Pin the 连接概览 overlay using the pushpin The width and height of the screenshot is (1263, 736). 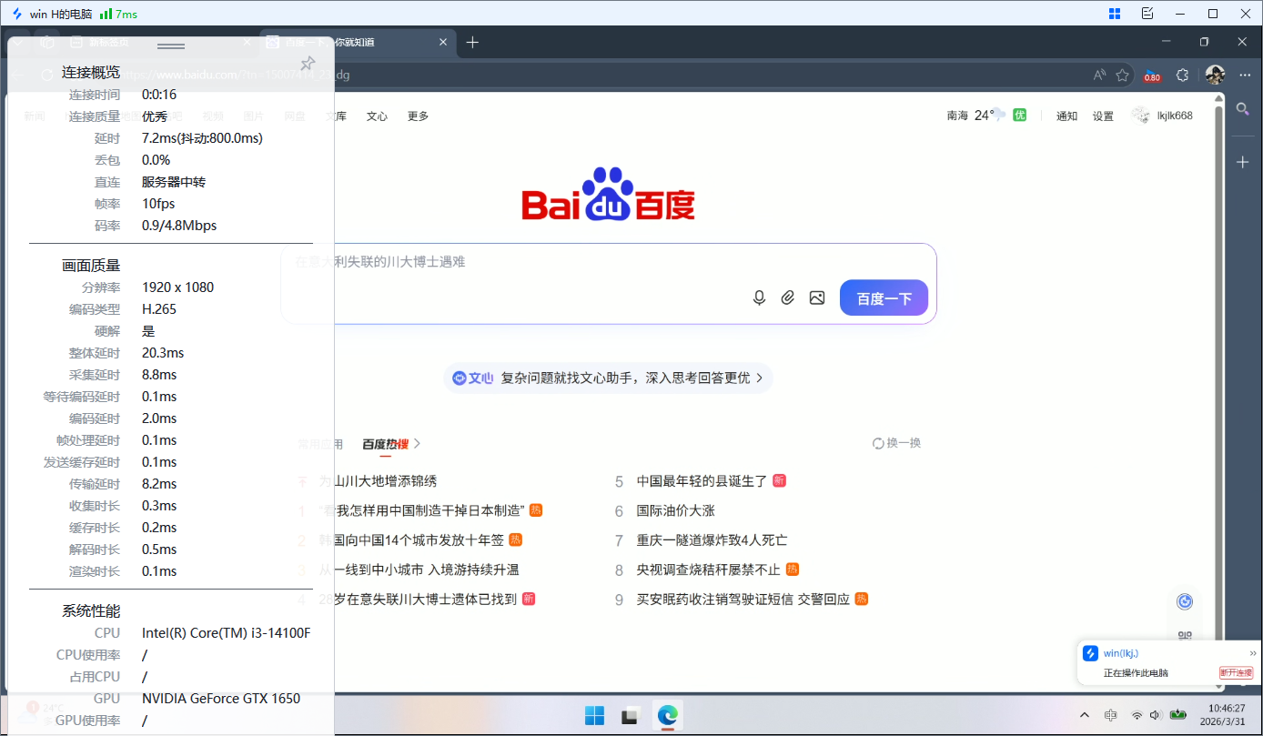[x=308, y=64]
